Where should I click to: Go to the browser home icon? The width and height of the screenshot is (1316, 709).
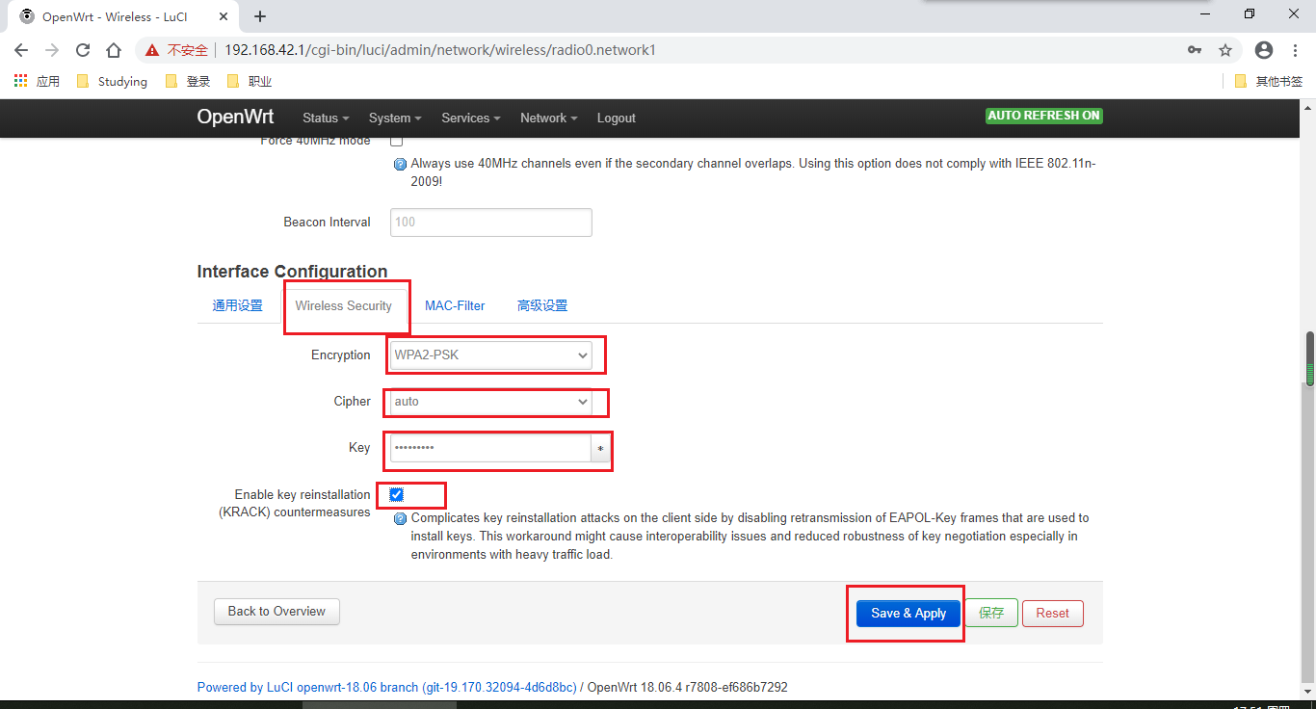pos(114,50)
